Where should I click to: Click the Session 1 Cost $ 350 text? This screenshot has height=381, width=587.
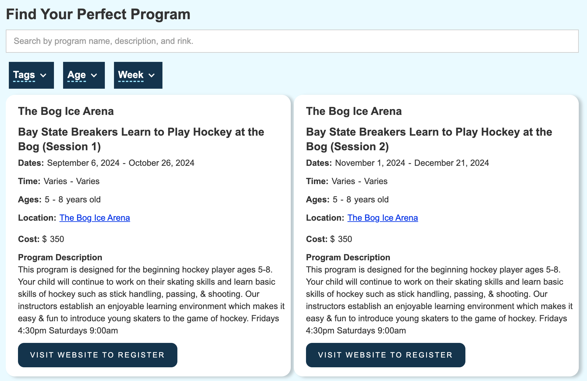coord(41,239)
